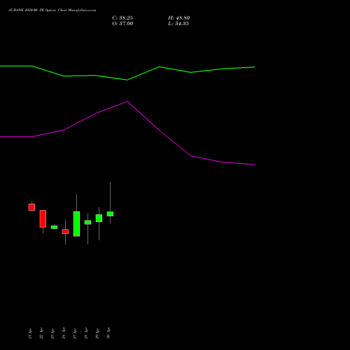
Task: Select the red candlestick for 21 Apr
Action: 31,207
